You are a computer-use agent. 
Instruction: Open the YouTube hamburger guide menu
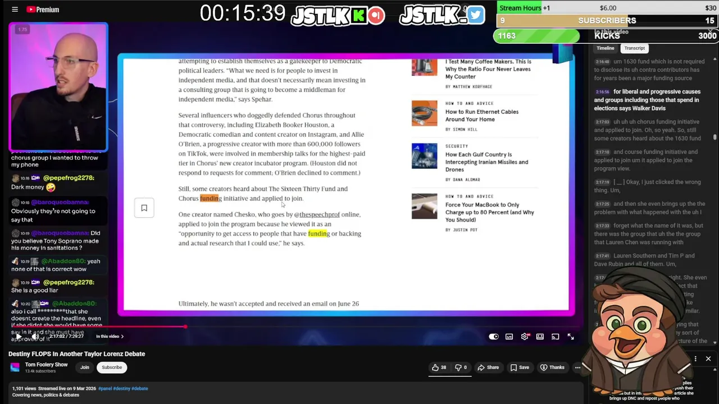click(x=15, y=10)
